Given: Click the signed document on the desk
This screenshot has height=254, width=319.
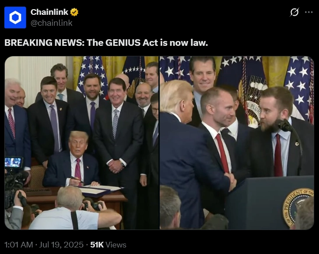Looking at the screenshot, I should [x=102, y=190].
